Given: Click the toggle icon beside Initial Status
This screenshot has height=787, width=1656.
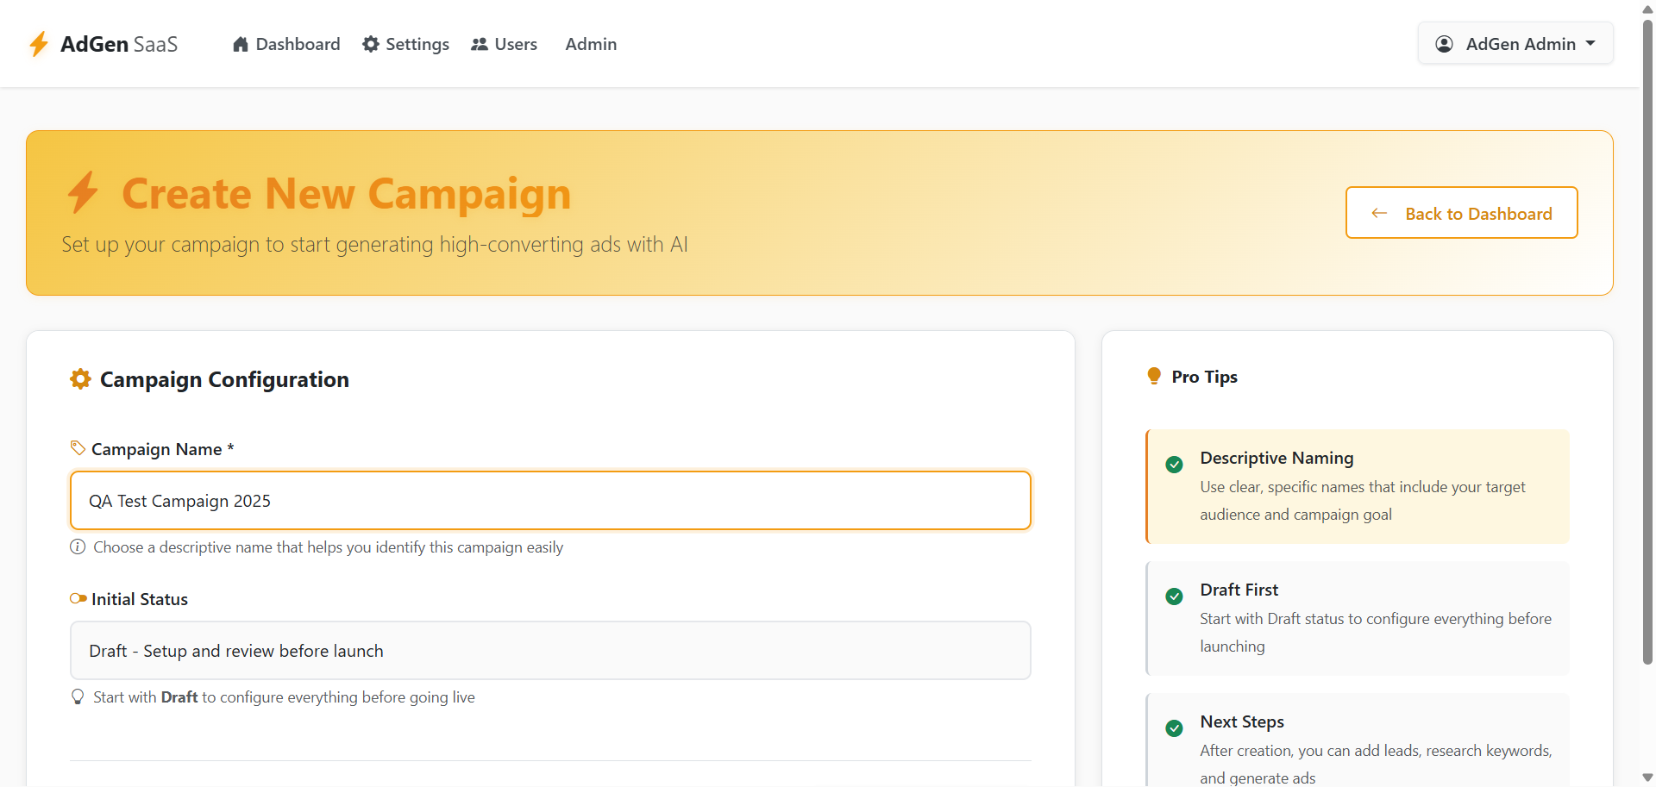Looking at the screenshot, I should coord(78,598).
